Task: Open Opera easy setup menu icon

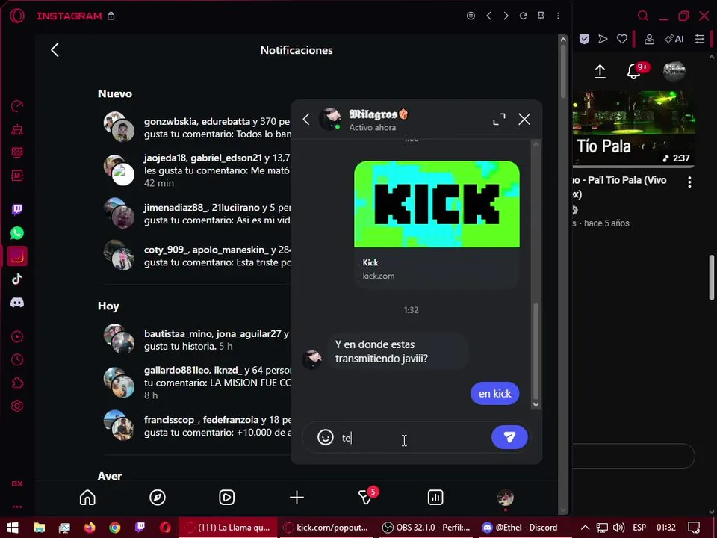Action: point(700,39)
